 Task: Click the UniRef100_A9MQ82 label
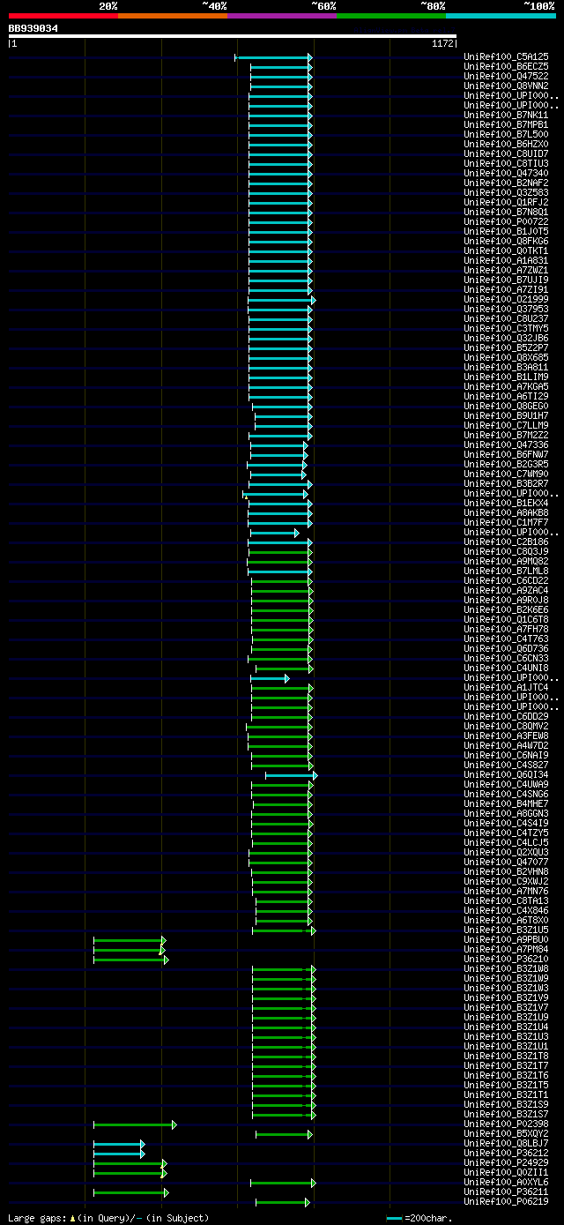506,561
